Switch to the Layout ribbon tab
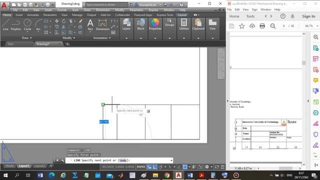This screenshot has height=180, width=320. [182, 15]
